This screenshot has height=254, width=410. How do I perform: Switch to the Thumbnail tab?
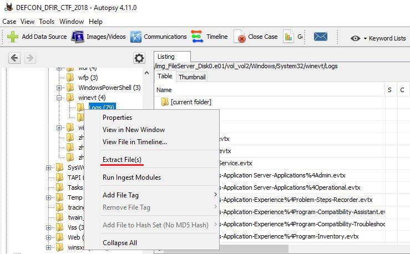coord(191,77)
